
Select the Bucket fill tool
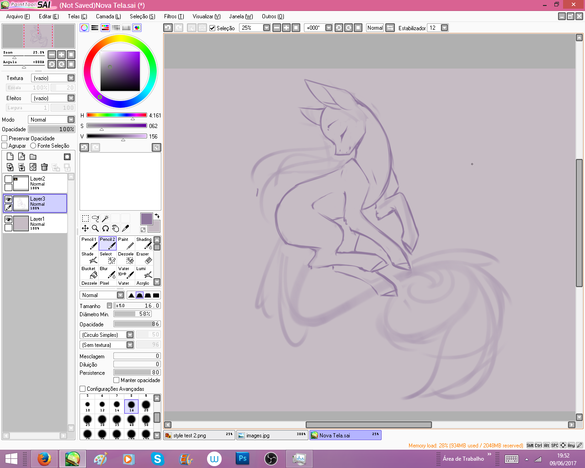[90, 272]
